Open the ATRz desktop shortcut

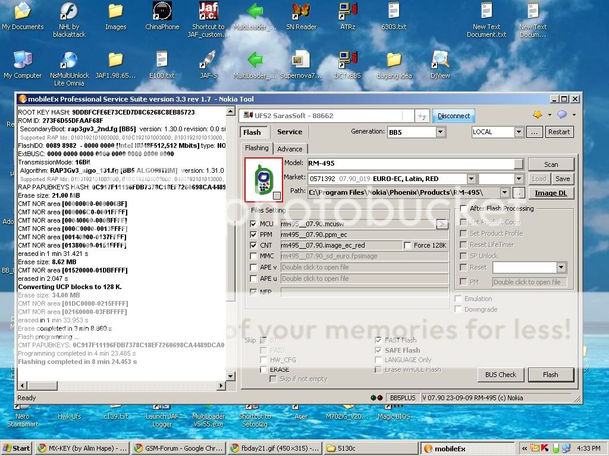click(x=347, y=16)
